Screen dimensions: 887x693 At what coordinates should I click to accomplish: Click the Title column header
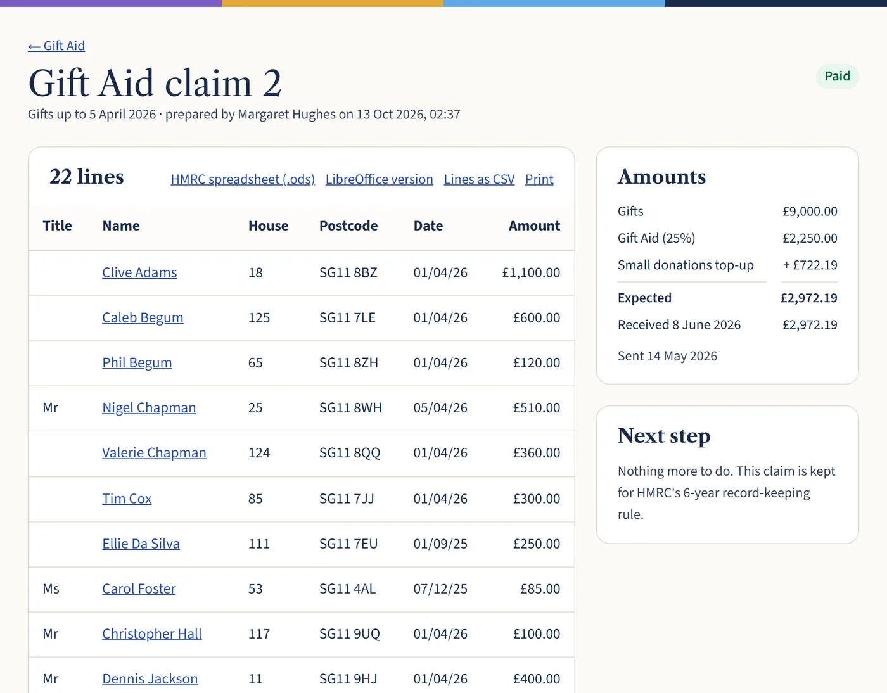pyautogui.click(x=57, y=226)
